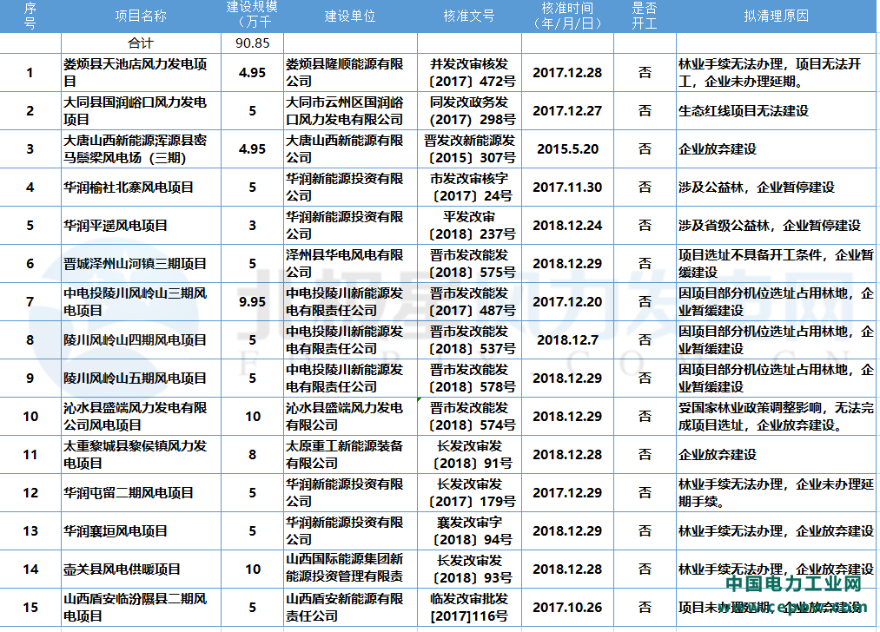Screen dimensions: 880x632
Task: Click company 大唐山西新能源有限公司
Action: 345,148
